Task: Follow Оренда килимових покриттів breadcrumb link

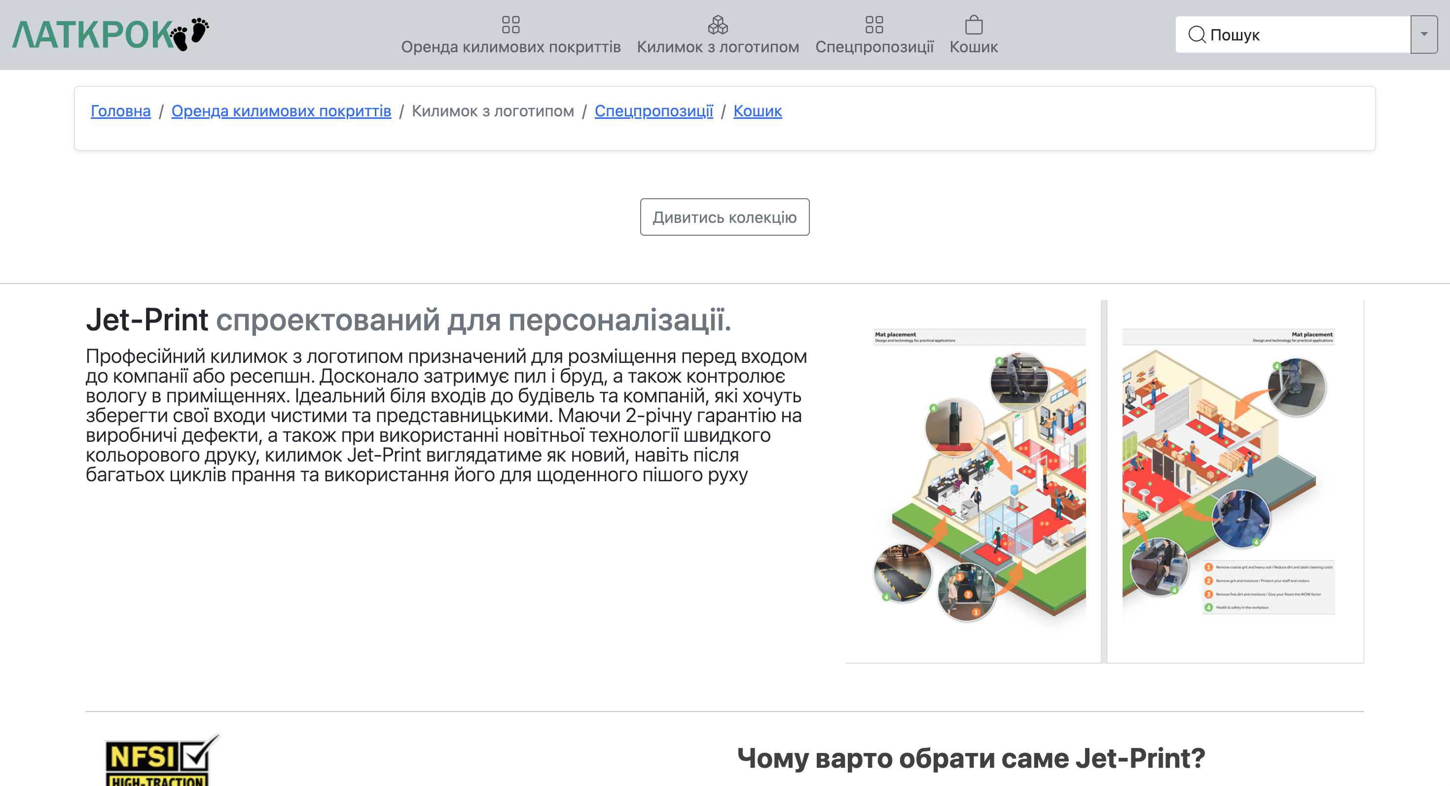Action: [282, 111]
